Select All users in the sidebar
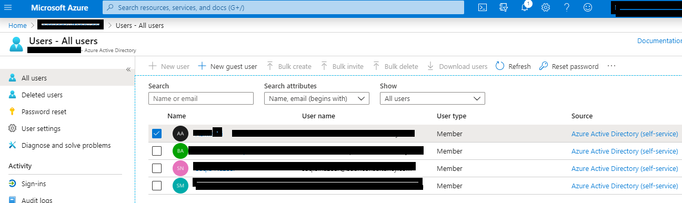682x203 pixels. coord(67,78)
